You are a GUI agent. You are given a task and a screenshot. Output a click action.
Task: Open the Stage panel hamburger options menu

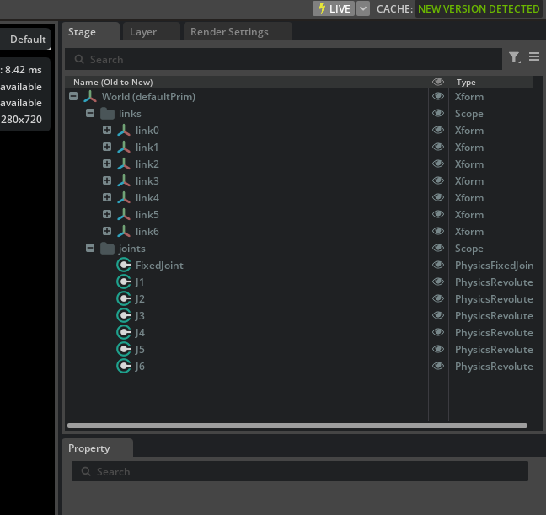(x=534, y=57)
